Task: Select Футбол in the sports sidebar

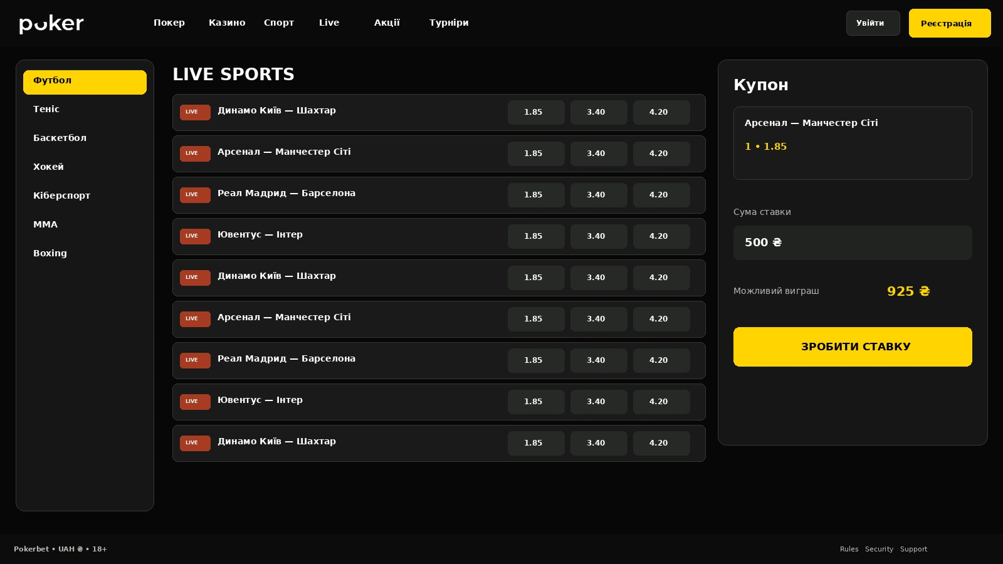Action: click(85, 82)
